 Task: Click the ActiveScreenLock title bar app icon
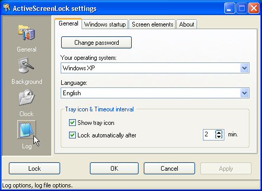coord(7,8)
